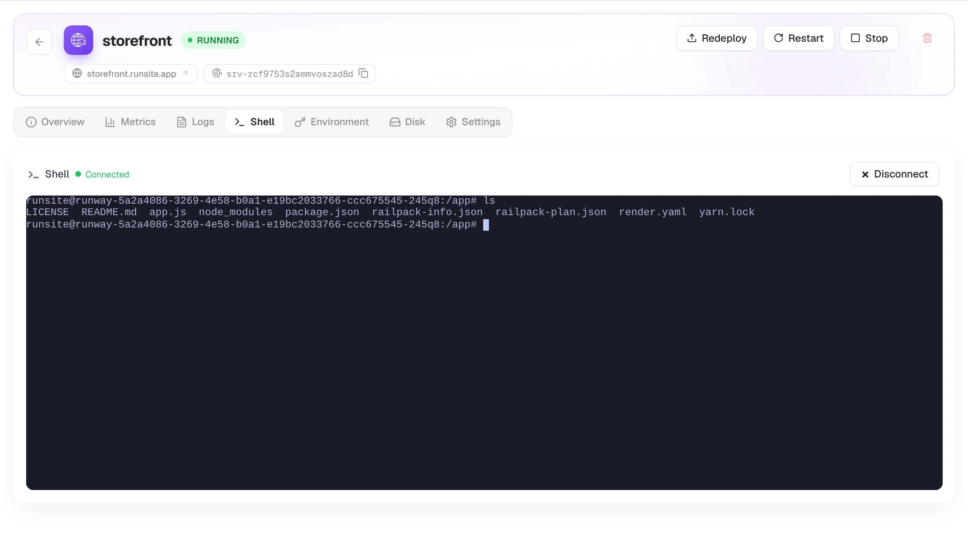Open the Environment tab

332,122
